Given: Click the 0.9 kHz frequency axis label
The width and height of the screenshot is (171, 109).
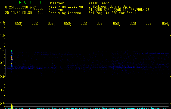Looking at the screenshot, I should click(2, 63).
